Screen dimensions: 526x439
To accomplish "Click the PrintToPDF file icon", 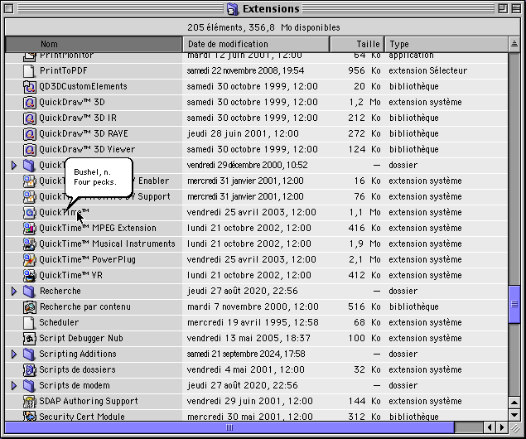I will coord(29,70).
